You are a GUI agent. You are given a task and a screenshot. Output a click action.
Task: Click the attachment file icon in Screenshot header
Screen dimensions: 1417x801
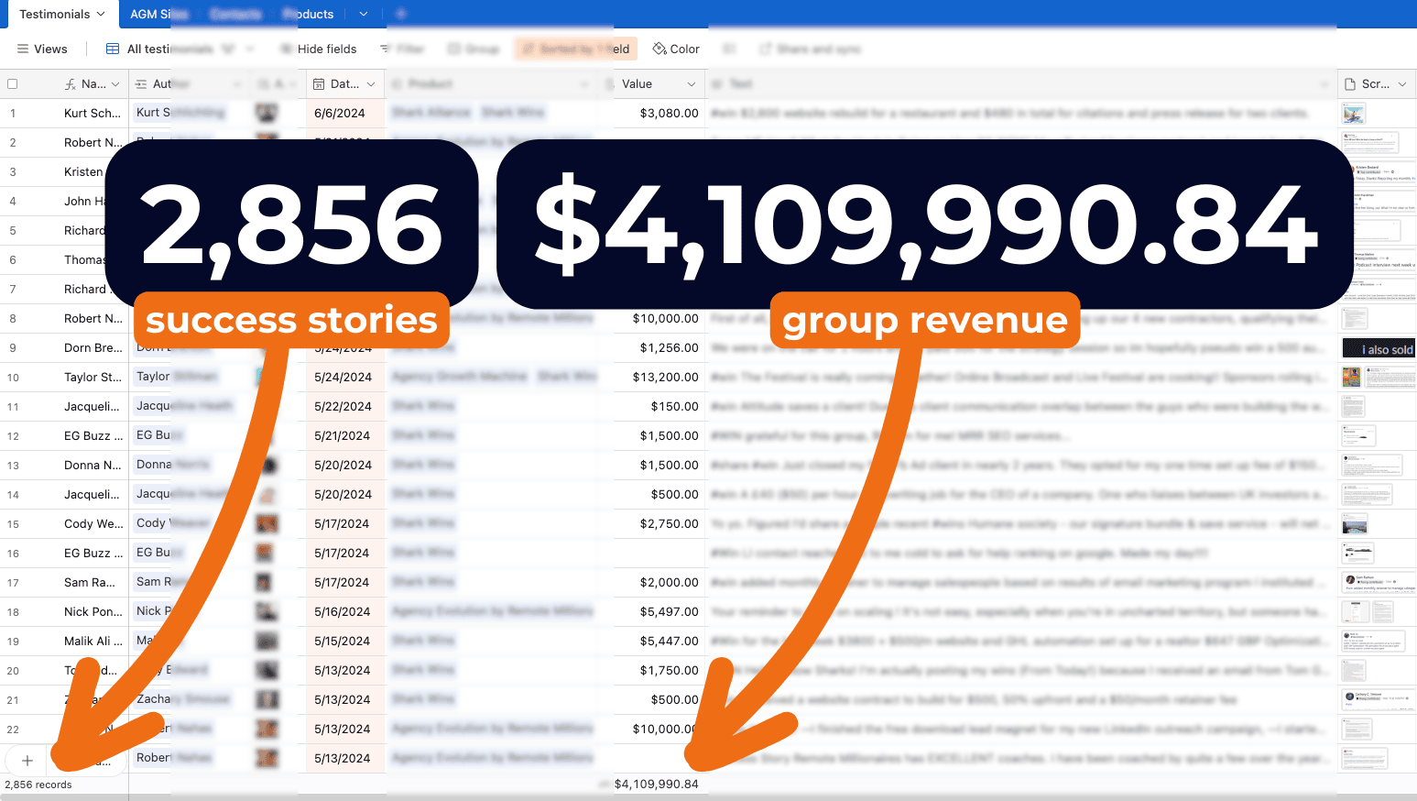(1350, 84)
